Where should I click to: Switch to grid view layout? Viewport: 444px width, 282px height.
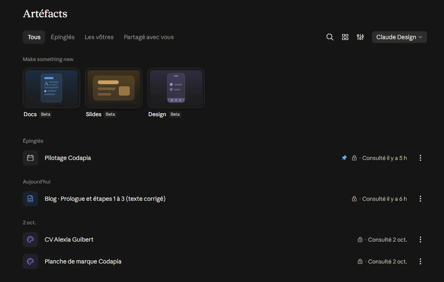pos(345,37)
